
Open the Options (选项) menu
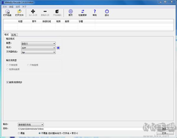point(18,7)
